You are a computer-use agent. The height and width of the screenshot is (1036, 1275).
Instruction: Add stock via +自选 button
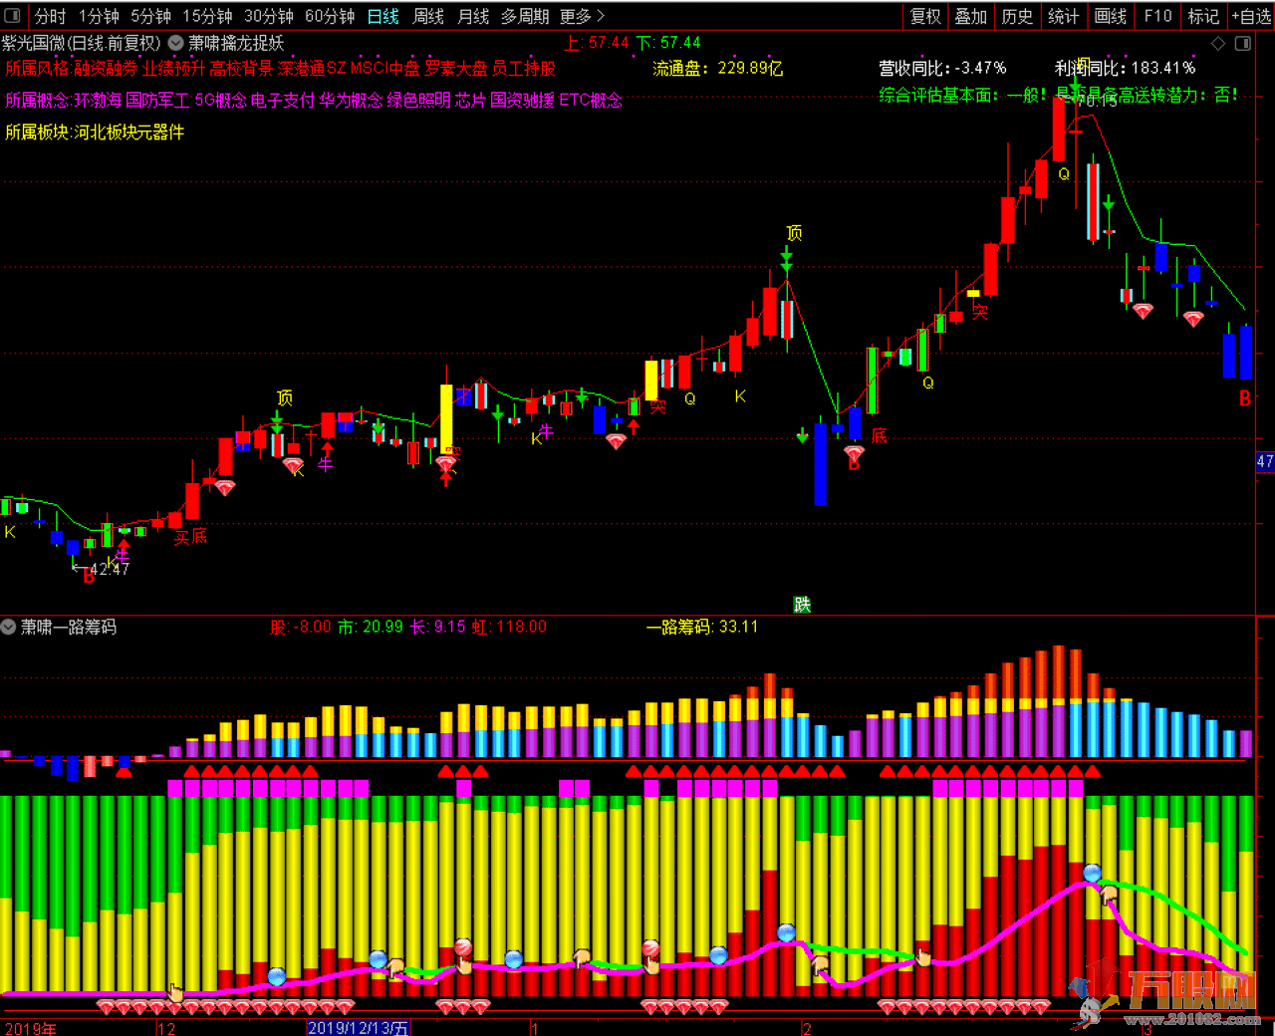click(x=1251, y=16)
